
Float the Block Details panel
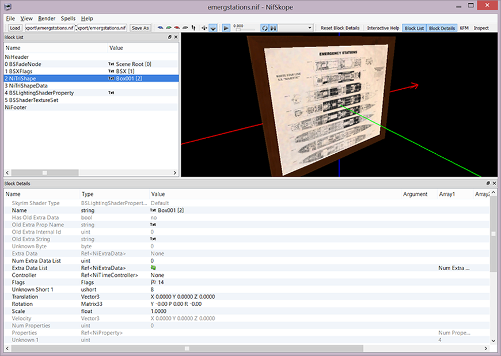pos(488,183)
